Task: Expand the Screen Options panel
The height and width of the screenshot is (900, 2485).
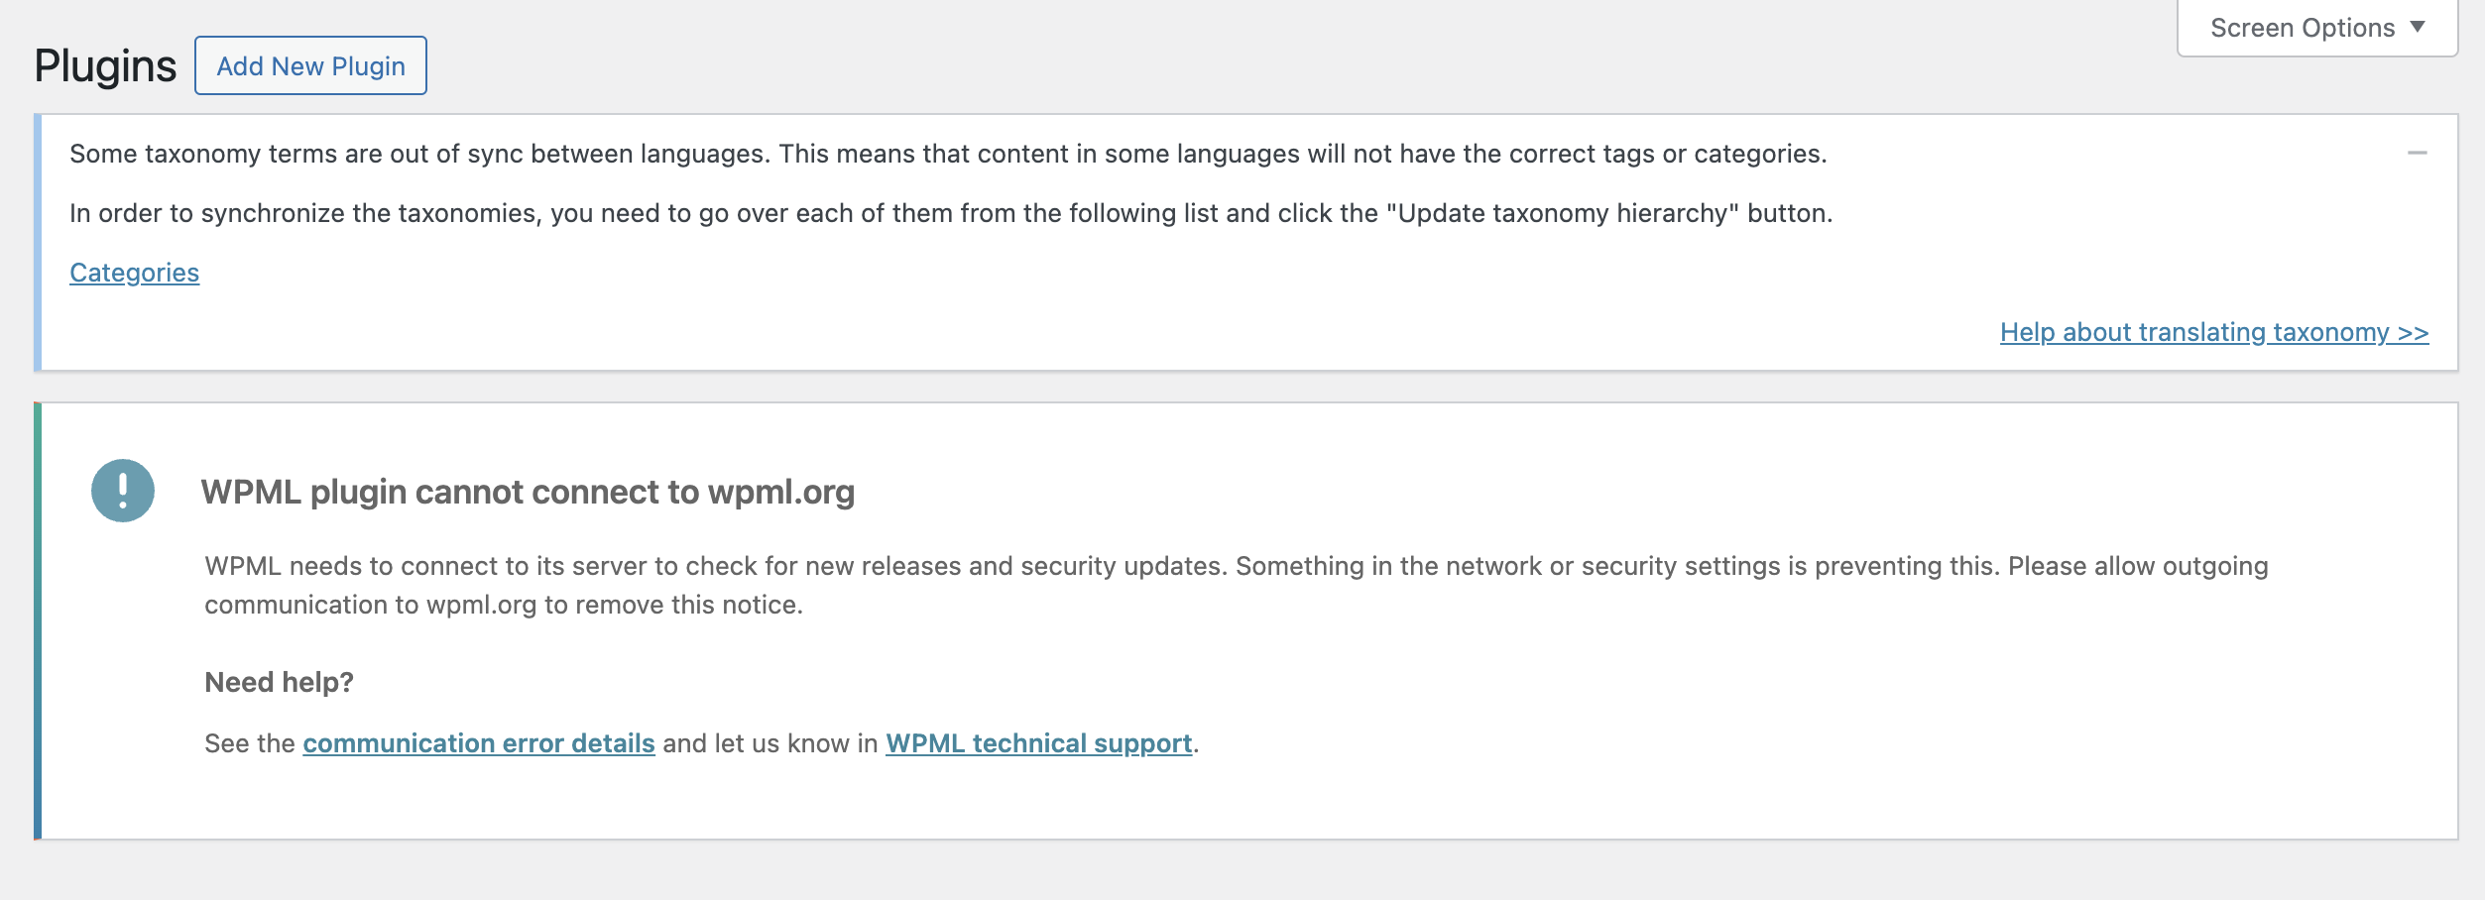Action: point(2302,28)
